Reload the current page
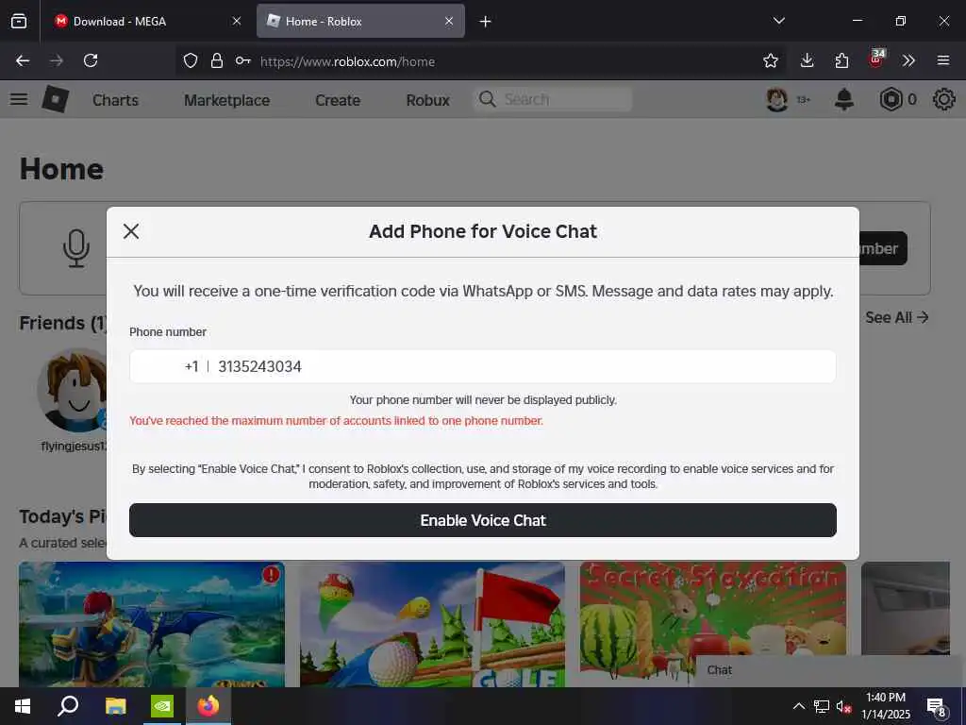This screenshot has width=966, height=725. pos(91,60)
